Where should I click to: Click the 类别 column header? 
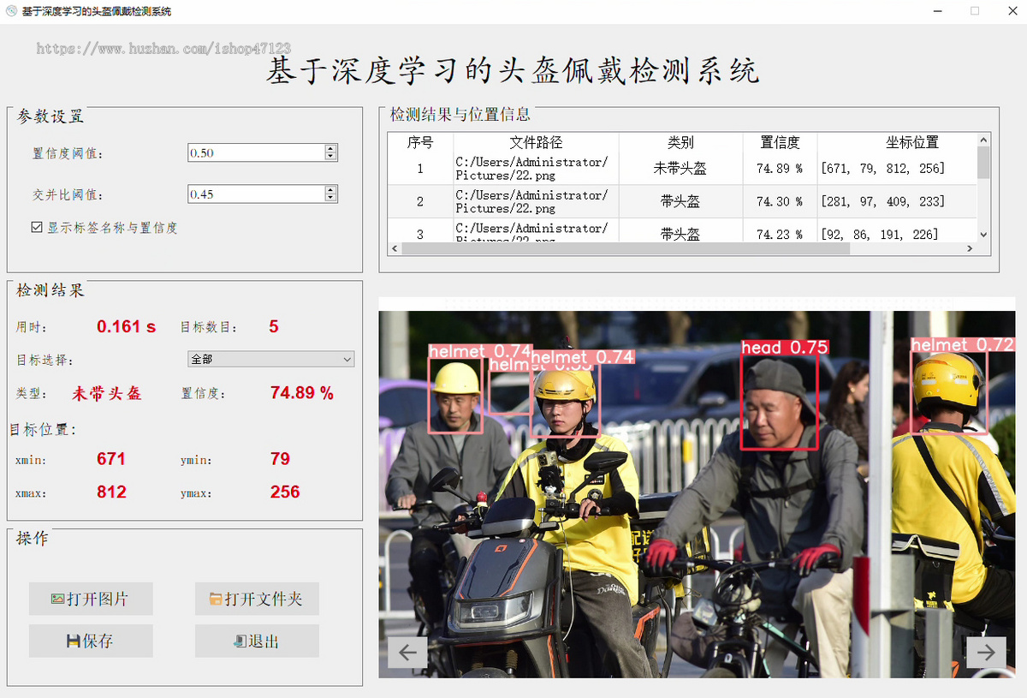click(x=680, y=142)
